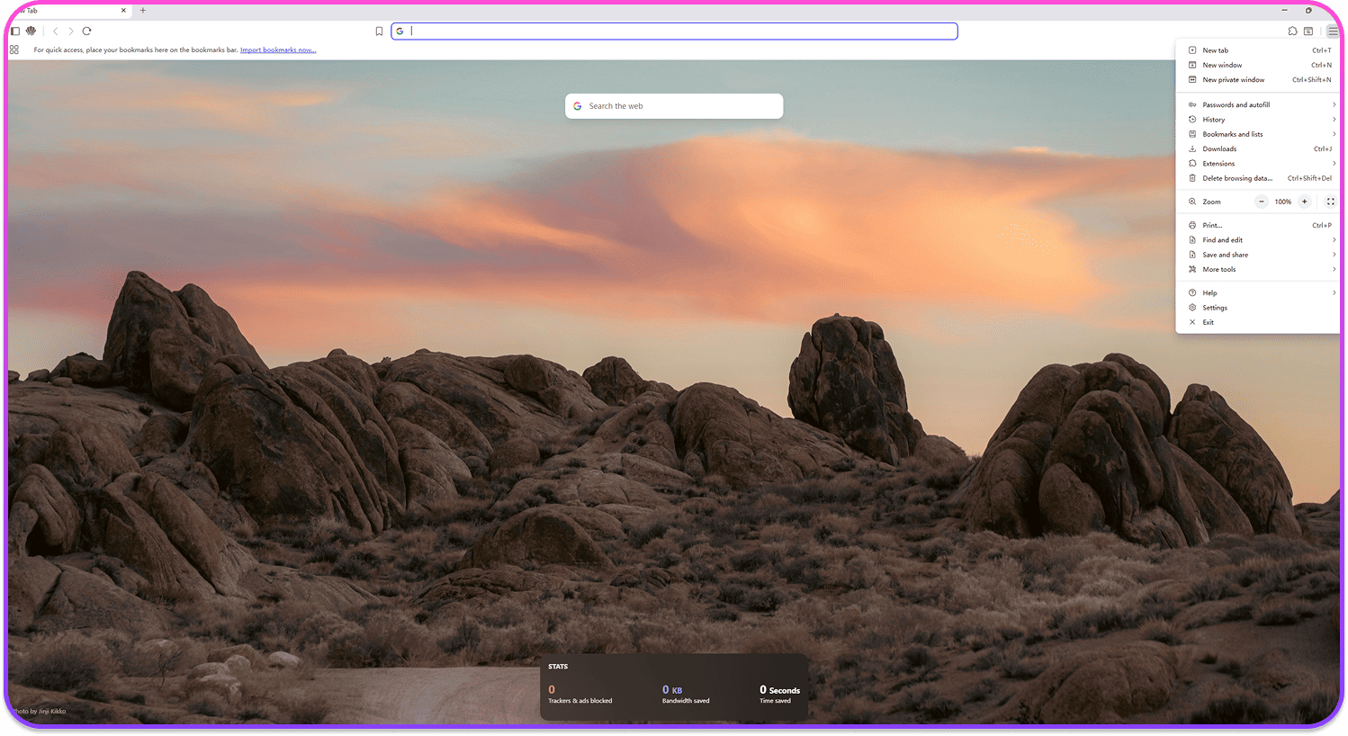Click the tab search icon in the toolbar

click(1308, 31)
